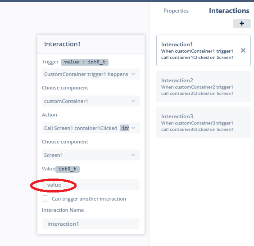This screenshot has width=254, height=246.
Task: Open the Interactions tab
Action: coord(229,11)
